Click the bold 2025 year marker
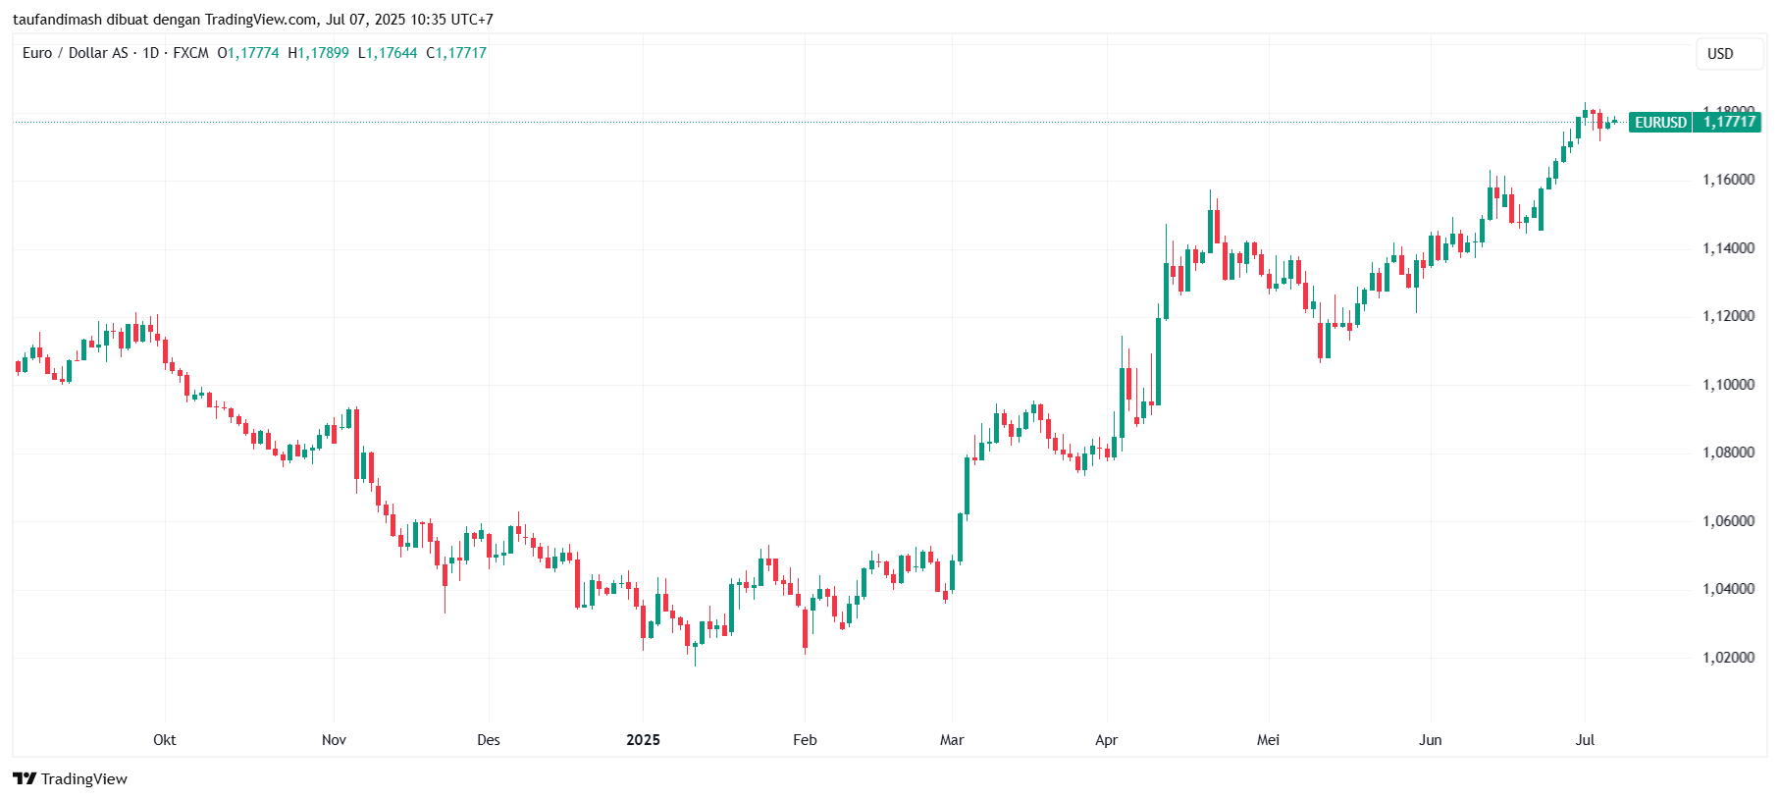 click(644, 740)
